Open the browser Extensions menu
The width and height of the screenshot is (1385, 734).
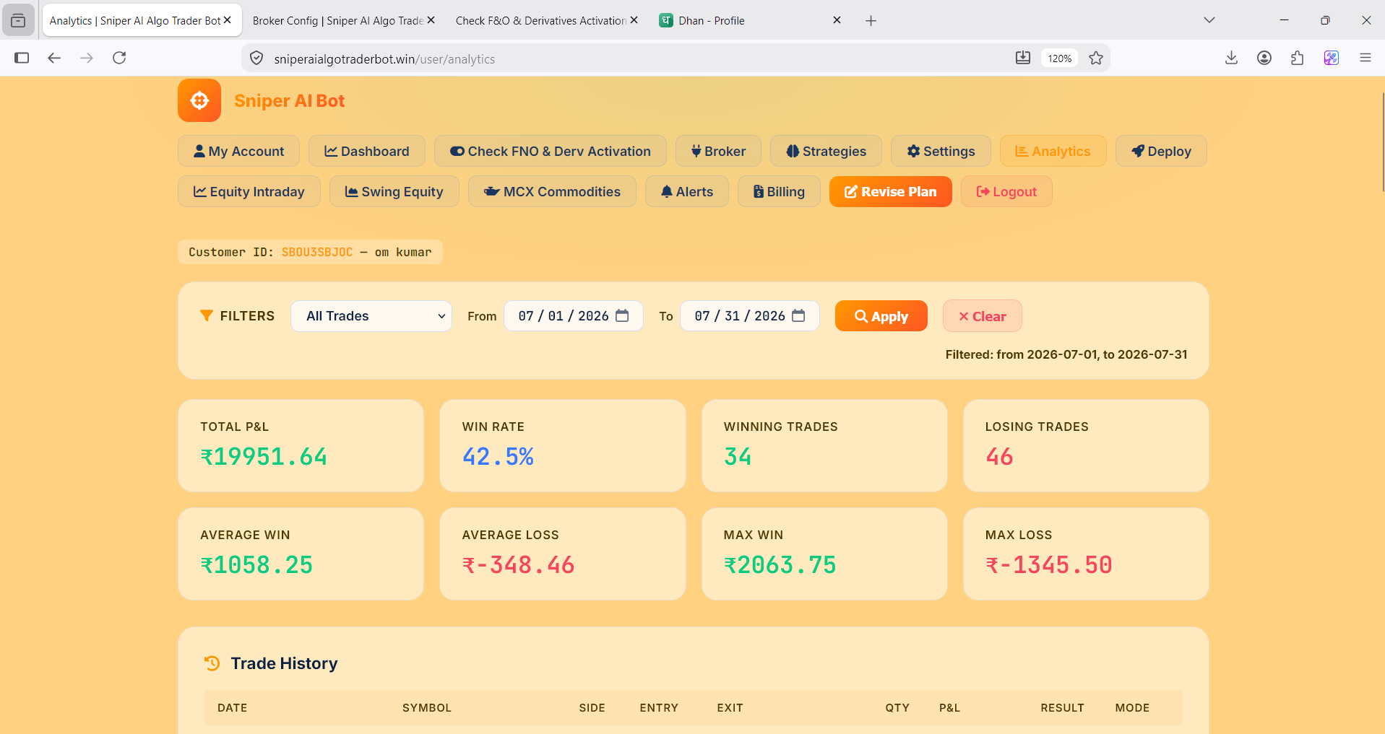(x=1298, y=58)
